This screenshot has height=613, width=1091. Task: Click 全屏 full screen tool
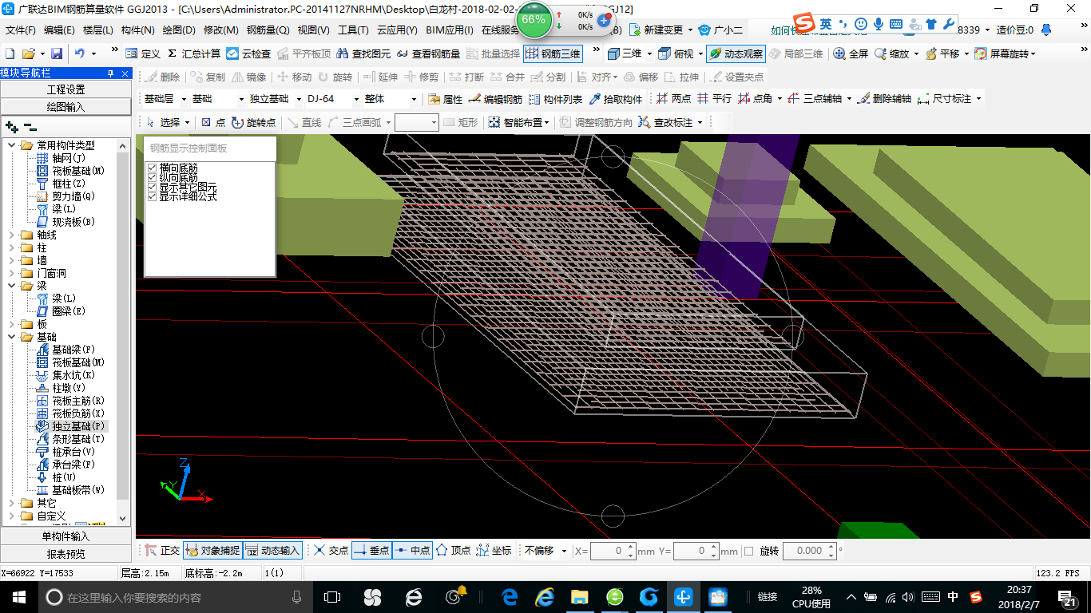tap(851, 53)
